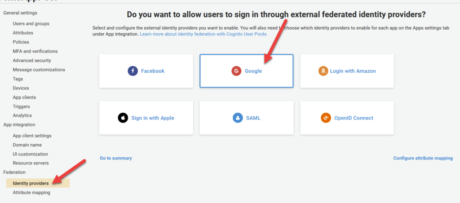
Task: Click the red Google logo icon
Action: tap(236, 71)
